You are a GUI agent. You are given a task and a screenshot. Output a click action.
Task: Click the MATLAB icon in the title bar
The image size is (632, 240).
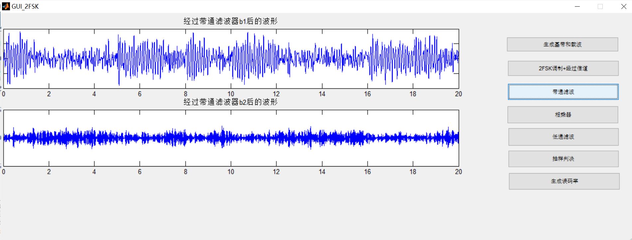pos(6,6)
